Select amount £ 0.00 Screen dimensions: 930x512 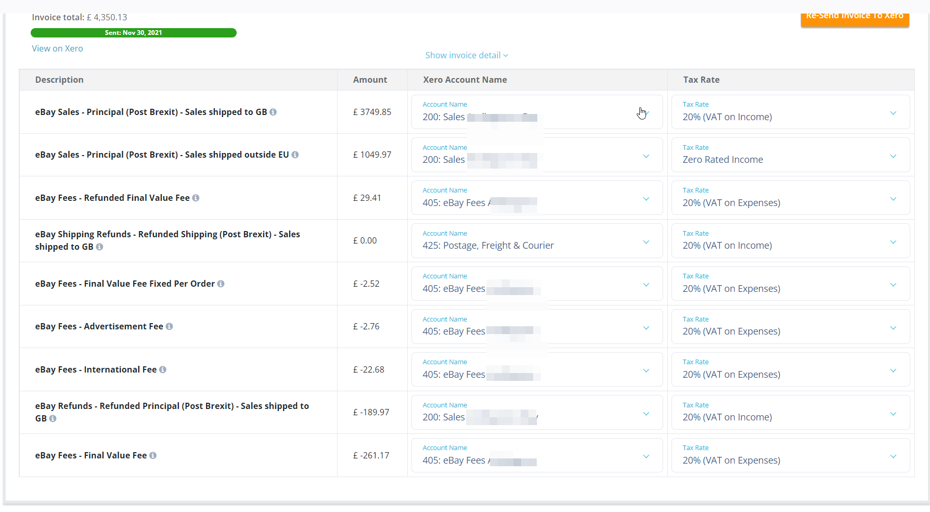click(365, 240)
